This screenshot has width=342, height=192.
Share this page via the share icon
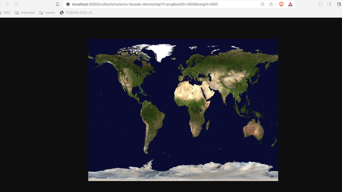coord(271,4)
